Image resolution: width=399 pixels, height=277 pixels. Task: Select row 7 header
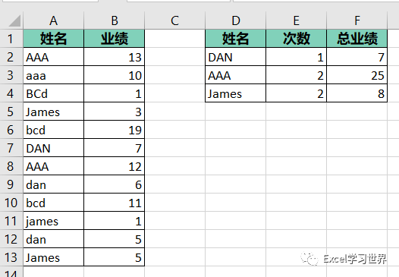[x=11, y=148]
